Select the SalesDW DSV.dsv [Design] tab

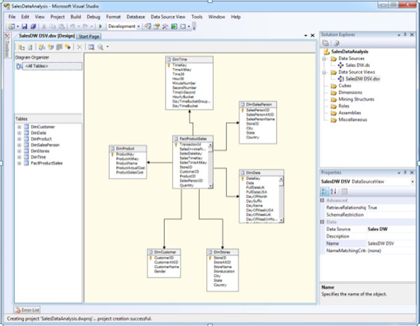47,36
